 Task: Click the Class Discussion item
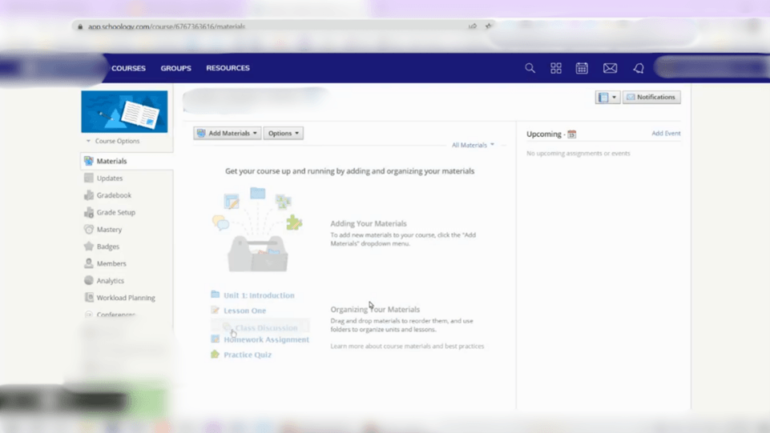pos(260,327)
